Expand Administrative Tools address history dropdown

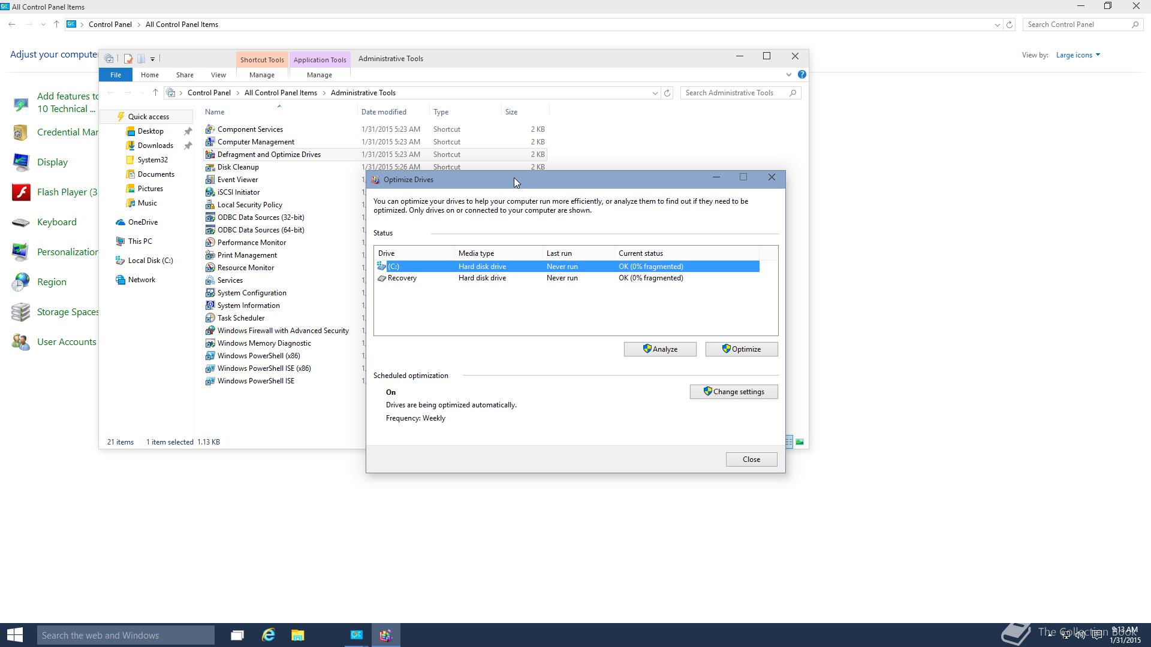pyautogui.click(x=655, y=93)
